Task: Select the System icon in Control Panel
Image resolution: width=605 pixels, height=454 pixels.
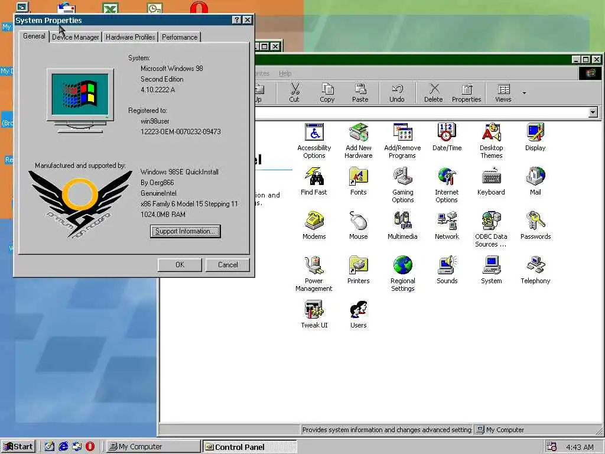Action: [491, 270]
